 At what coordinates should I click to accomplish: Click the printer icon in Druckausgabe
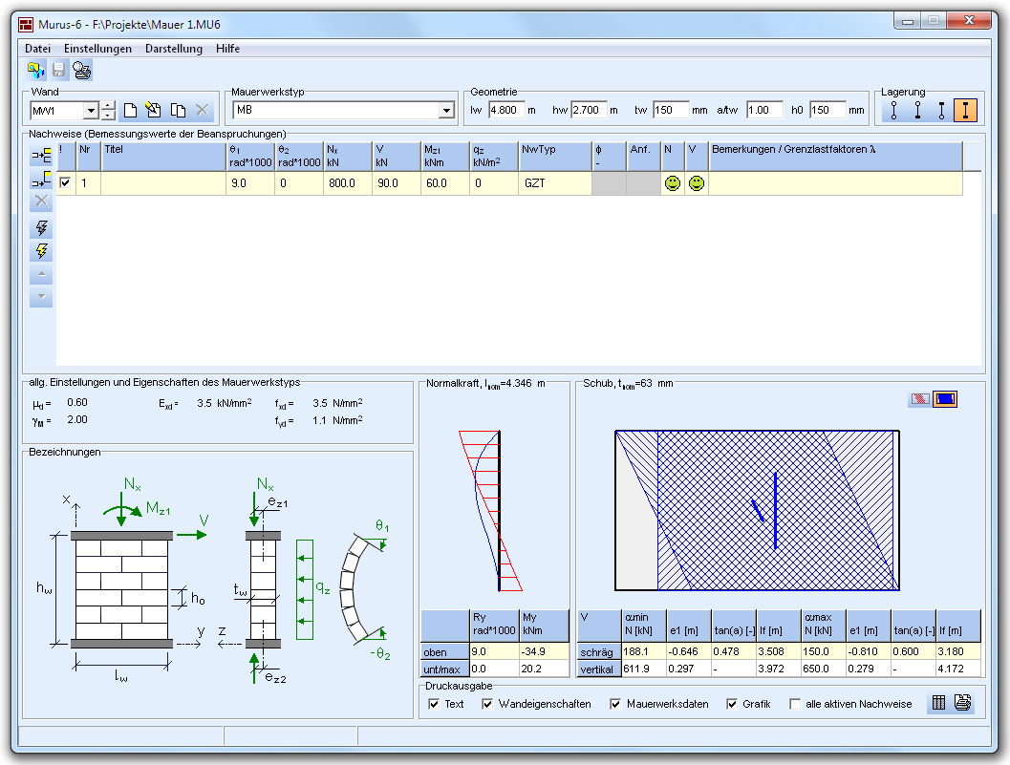click(962, 704)
